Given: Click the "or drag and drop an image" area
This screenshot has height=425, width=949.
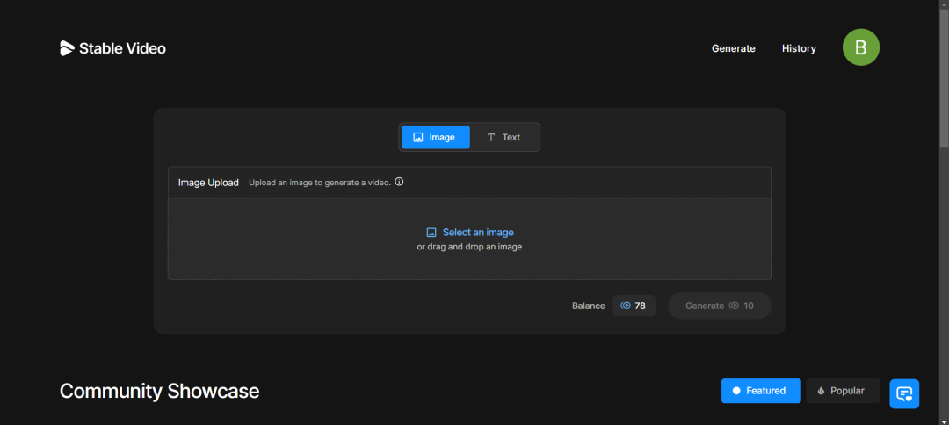Looking at the screenshot, I should coord(469,248).
